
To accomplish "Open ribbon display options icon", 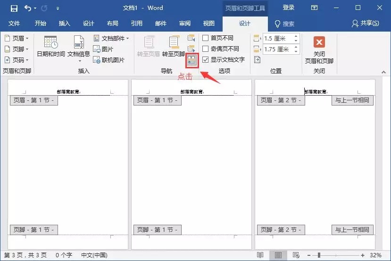I will 315,8.
